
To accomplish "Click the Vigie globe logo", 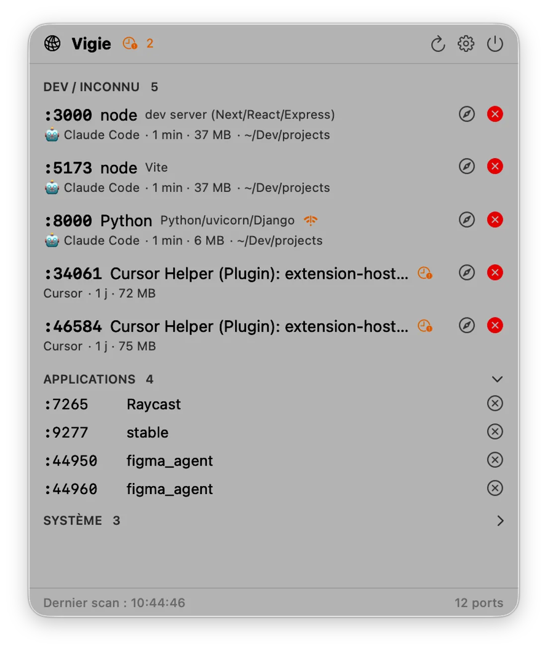I will click(52, 44).
